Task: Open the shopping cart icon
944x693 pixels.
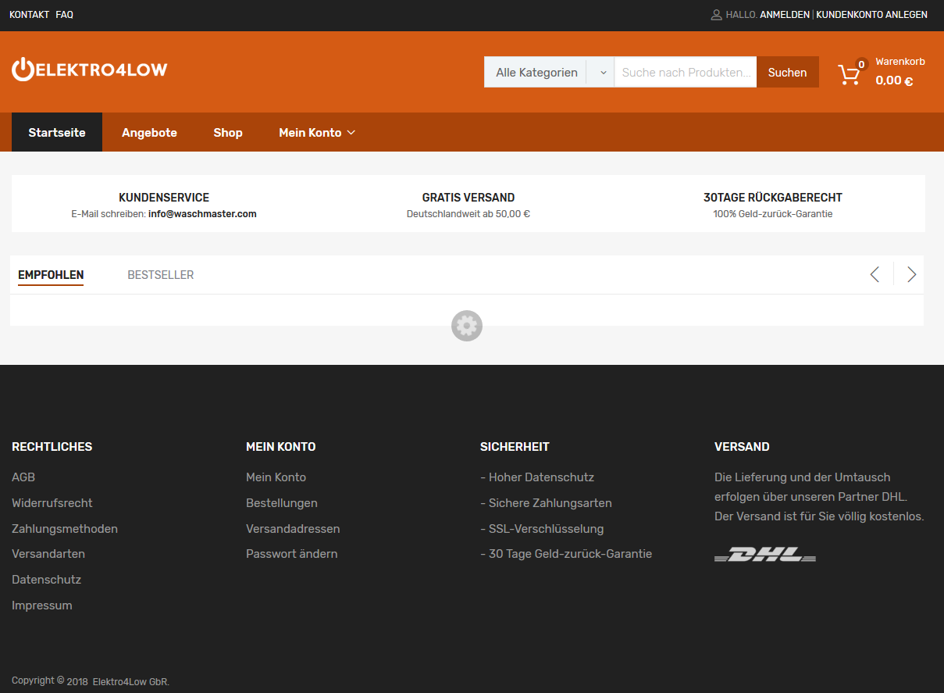Action: 849,73
